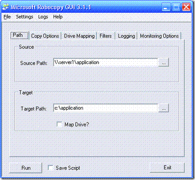The height and width of the screenshot is (180, 195).
Task: Maximize the Robocopy GUI window
Action: coord(176,7)
